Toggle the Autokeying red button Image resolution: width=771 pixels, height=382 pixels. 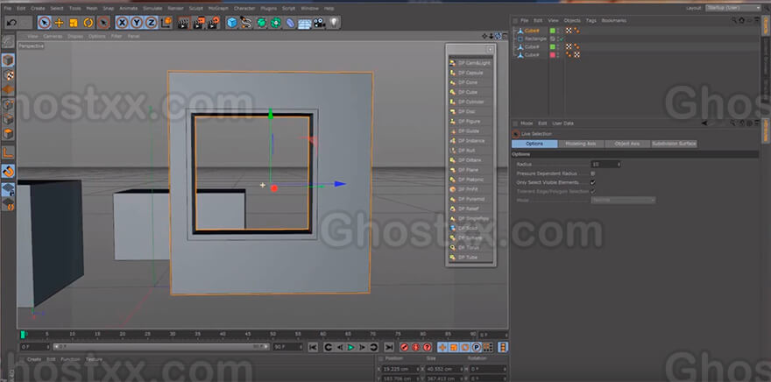(415, 347)
